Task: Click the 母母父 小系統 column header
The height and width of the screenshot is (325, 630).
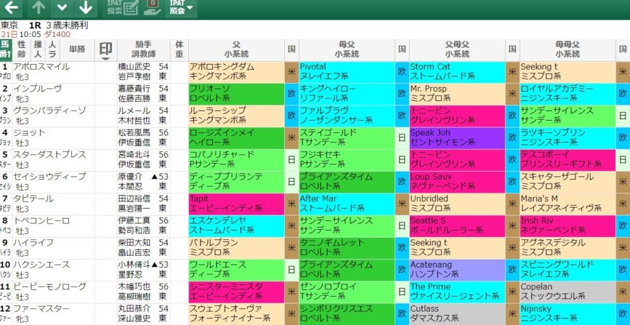Action: [568, 50]
